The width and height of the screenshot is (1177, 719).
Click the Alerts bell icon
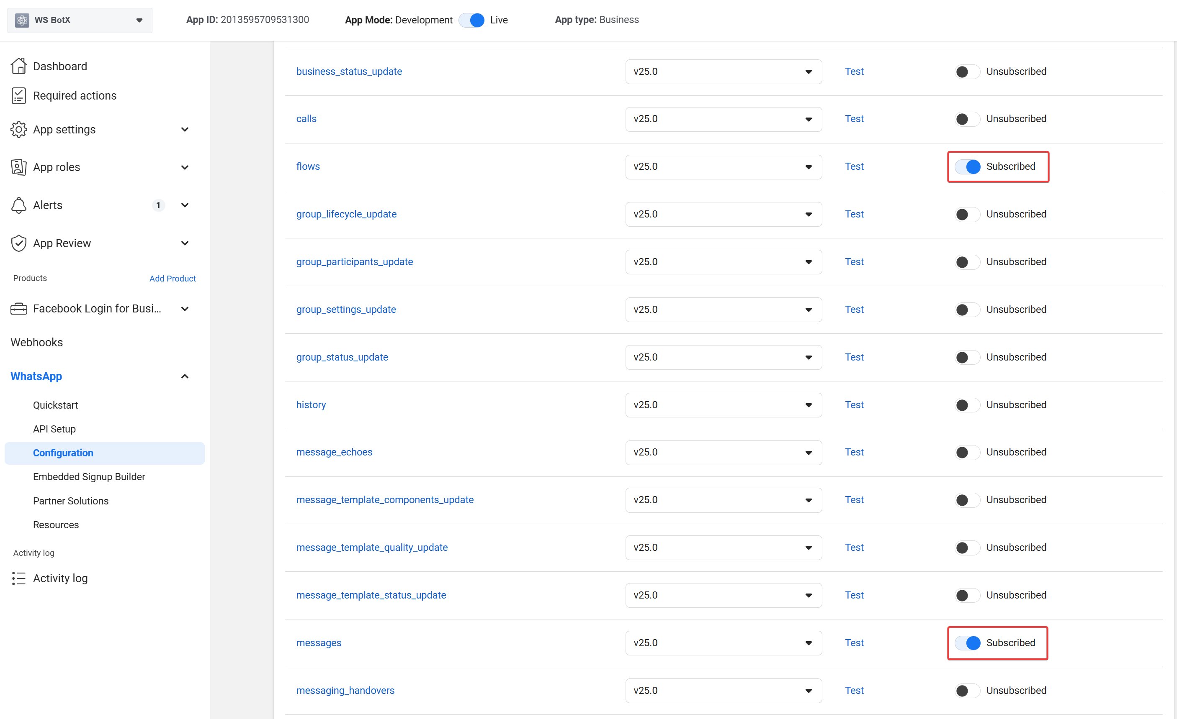[x=18, y=205]
